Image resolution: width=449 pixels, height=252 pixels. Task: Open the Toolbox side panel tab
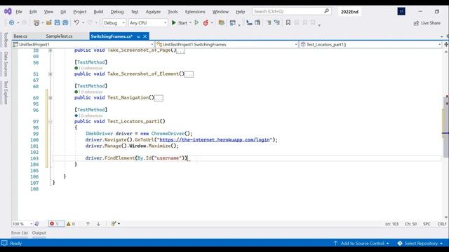click(6, 40)
